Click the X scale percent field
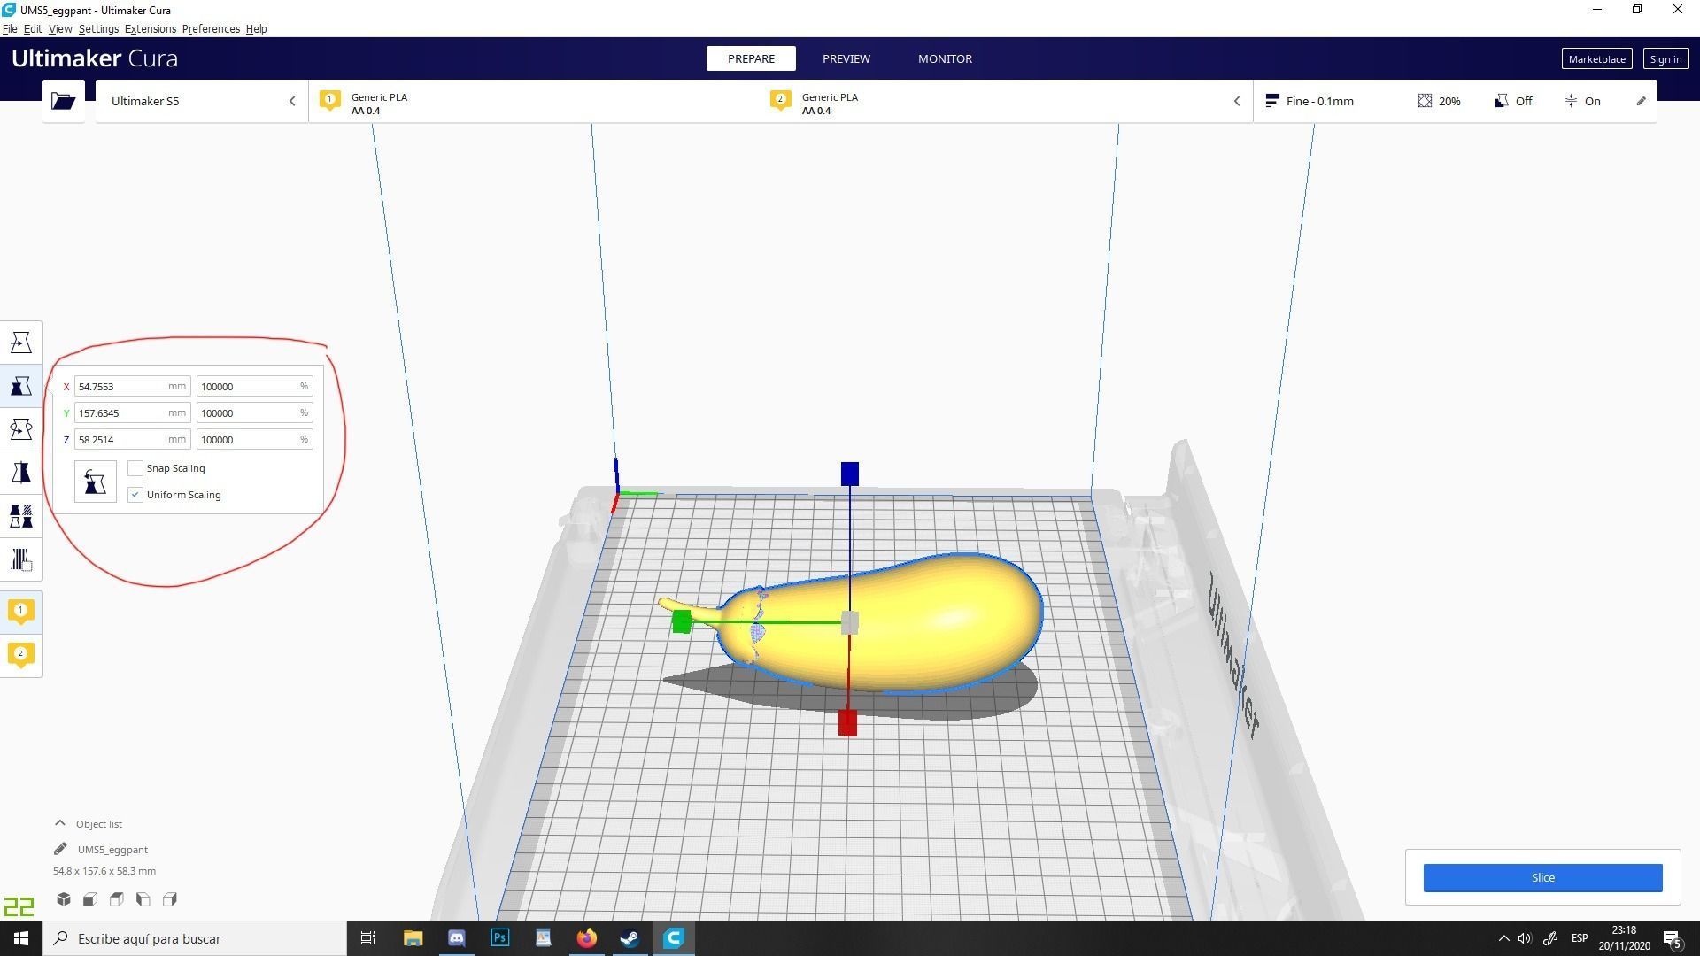The height and width of the screenshot is (956, 1700). pyautogui.click(x=254, y=387)
